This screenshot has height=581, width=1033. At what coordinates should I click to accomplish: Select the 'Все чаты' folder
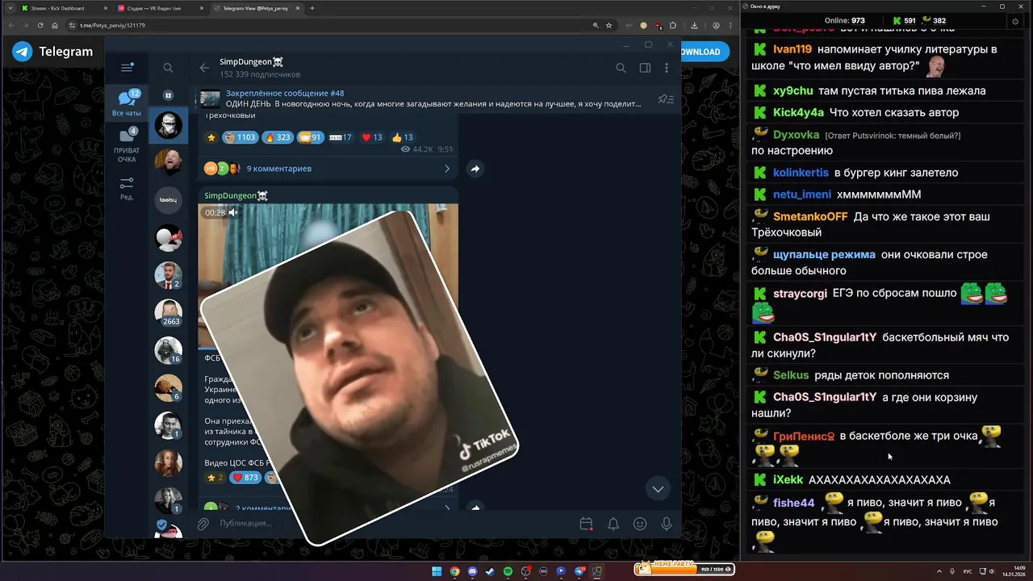click(x=127, y=103)
